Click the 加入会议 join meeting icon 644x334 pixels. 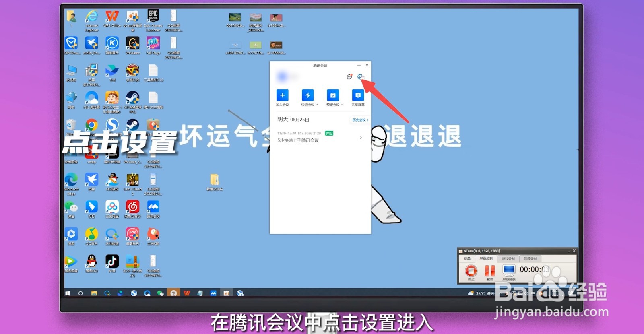[282, 95]
